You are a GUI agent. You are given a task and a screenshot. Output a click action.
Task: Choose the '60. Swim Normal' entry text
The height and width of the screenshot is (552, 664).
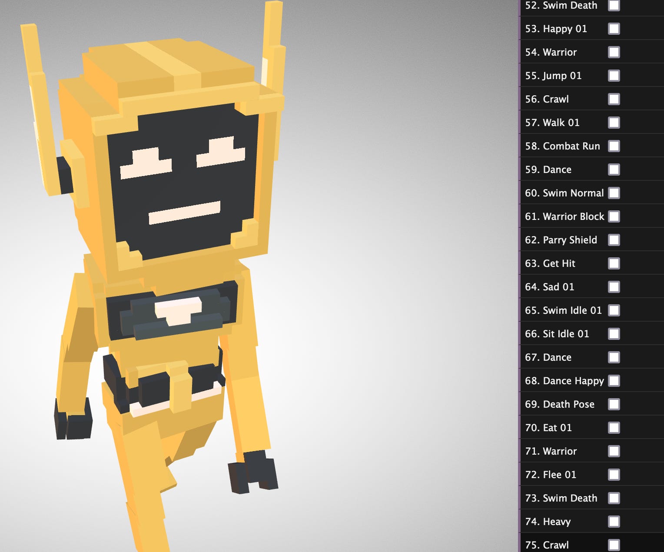(x=564, y=193)
